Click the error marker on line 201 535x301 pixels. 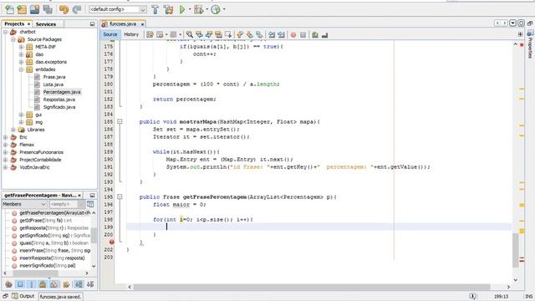click(111, 242)
